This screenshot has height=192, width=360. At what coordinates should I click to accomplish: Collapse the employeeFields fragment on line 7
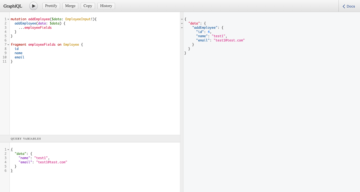point(8,44)
